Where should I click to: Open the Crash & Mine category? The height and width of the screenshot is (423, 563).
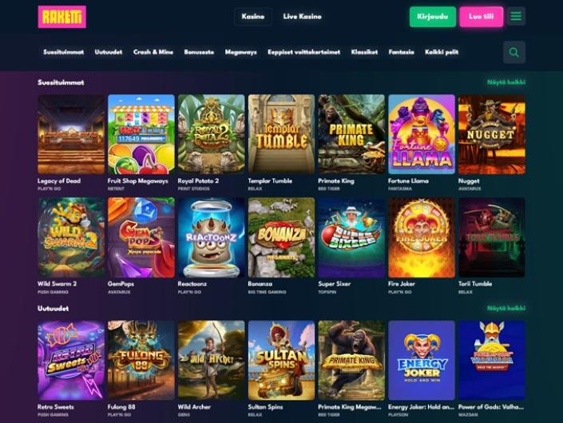pos(153,52)
